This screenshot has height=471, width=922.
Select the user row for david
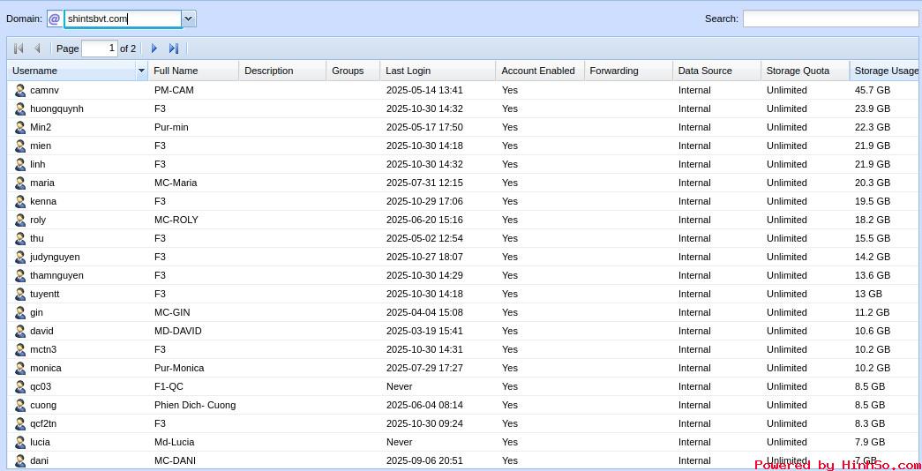point(41,331)
